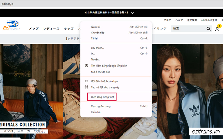This screenshot has height=139, width=223.
Task: Open the adiClubに登録 link
Action: (x=209, y=20)
